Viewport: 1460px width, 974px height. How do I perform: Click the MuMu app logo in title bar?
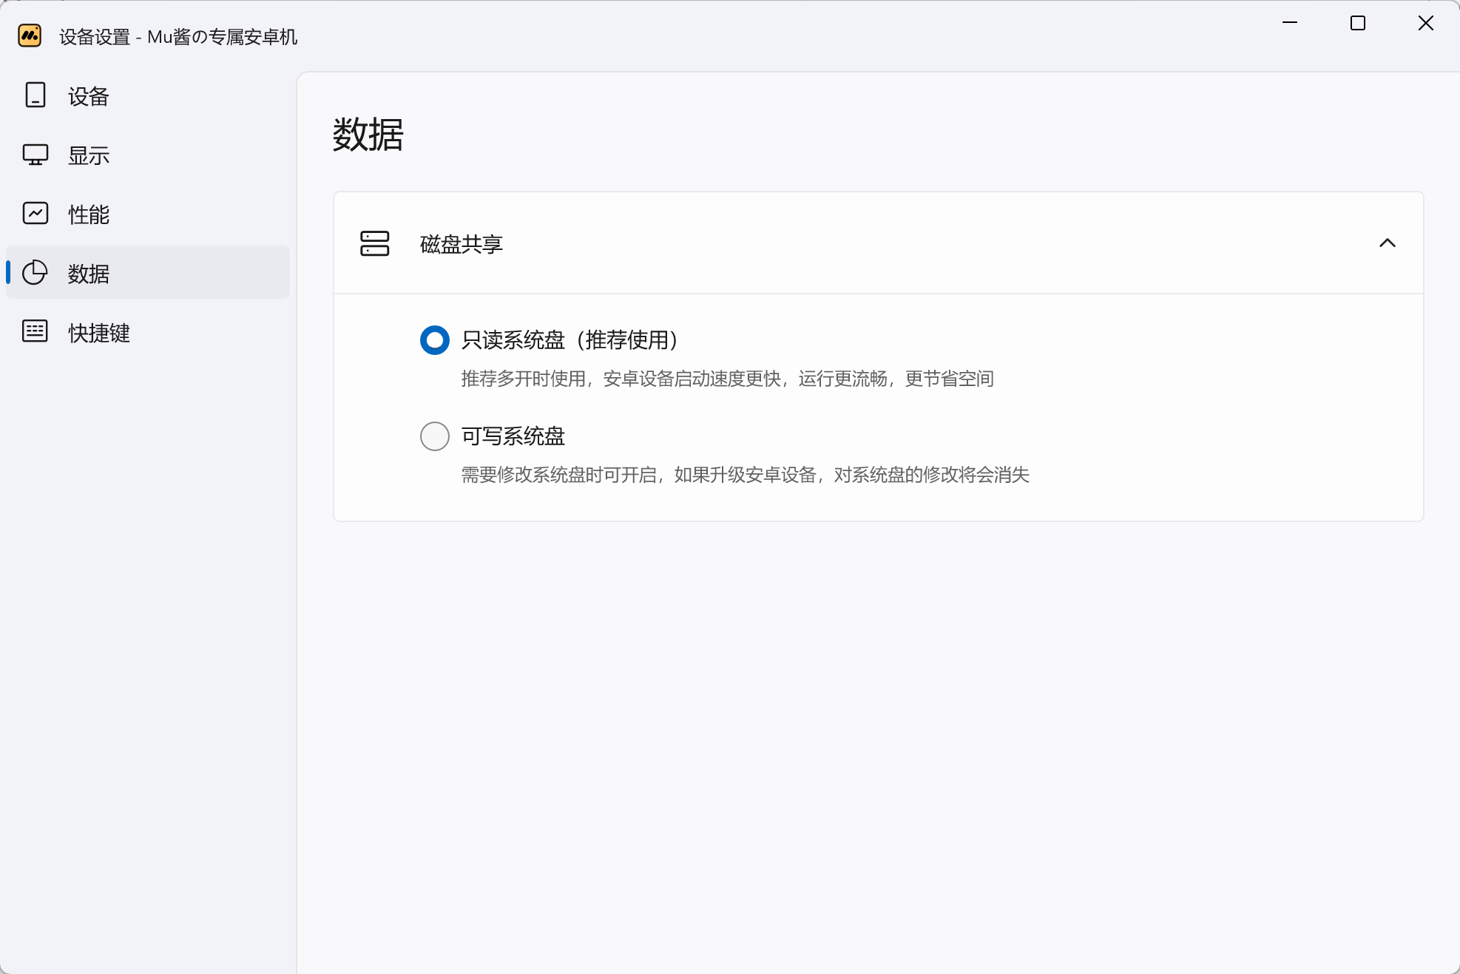pyautogui.click(x=30, y=35)
